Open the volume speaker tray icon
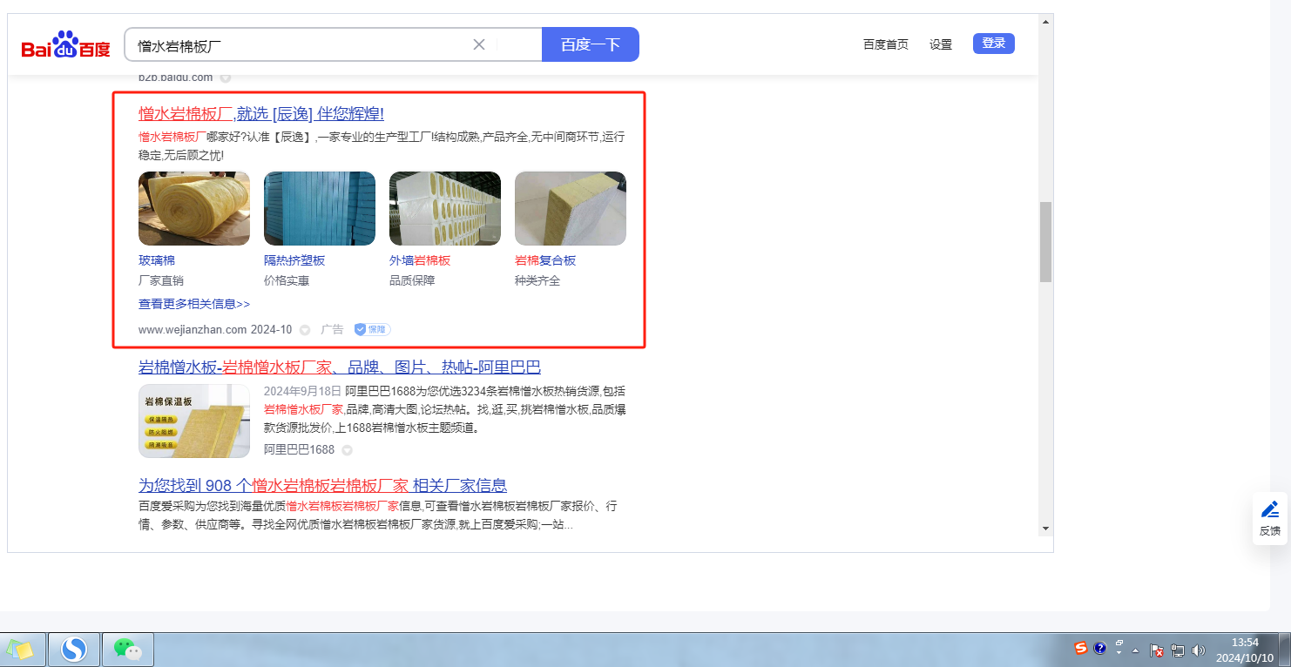1291x667 pixels. tap(1198, 650)
